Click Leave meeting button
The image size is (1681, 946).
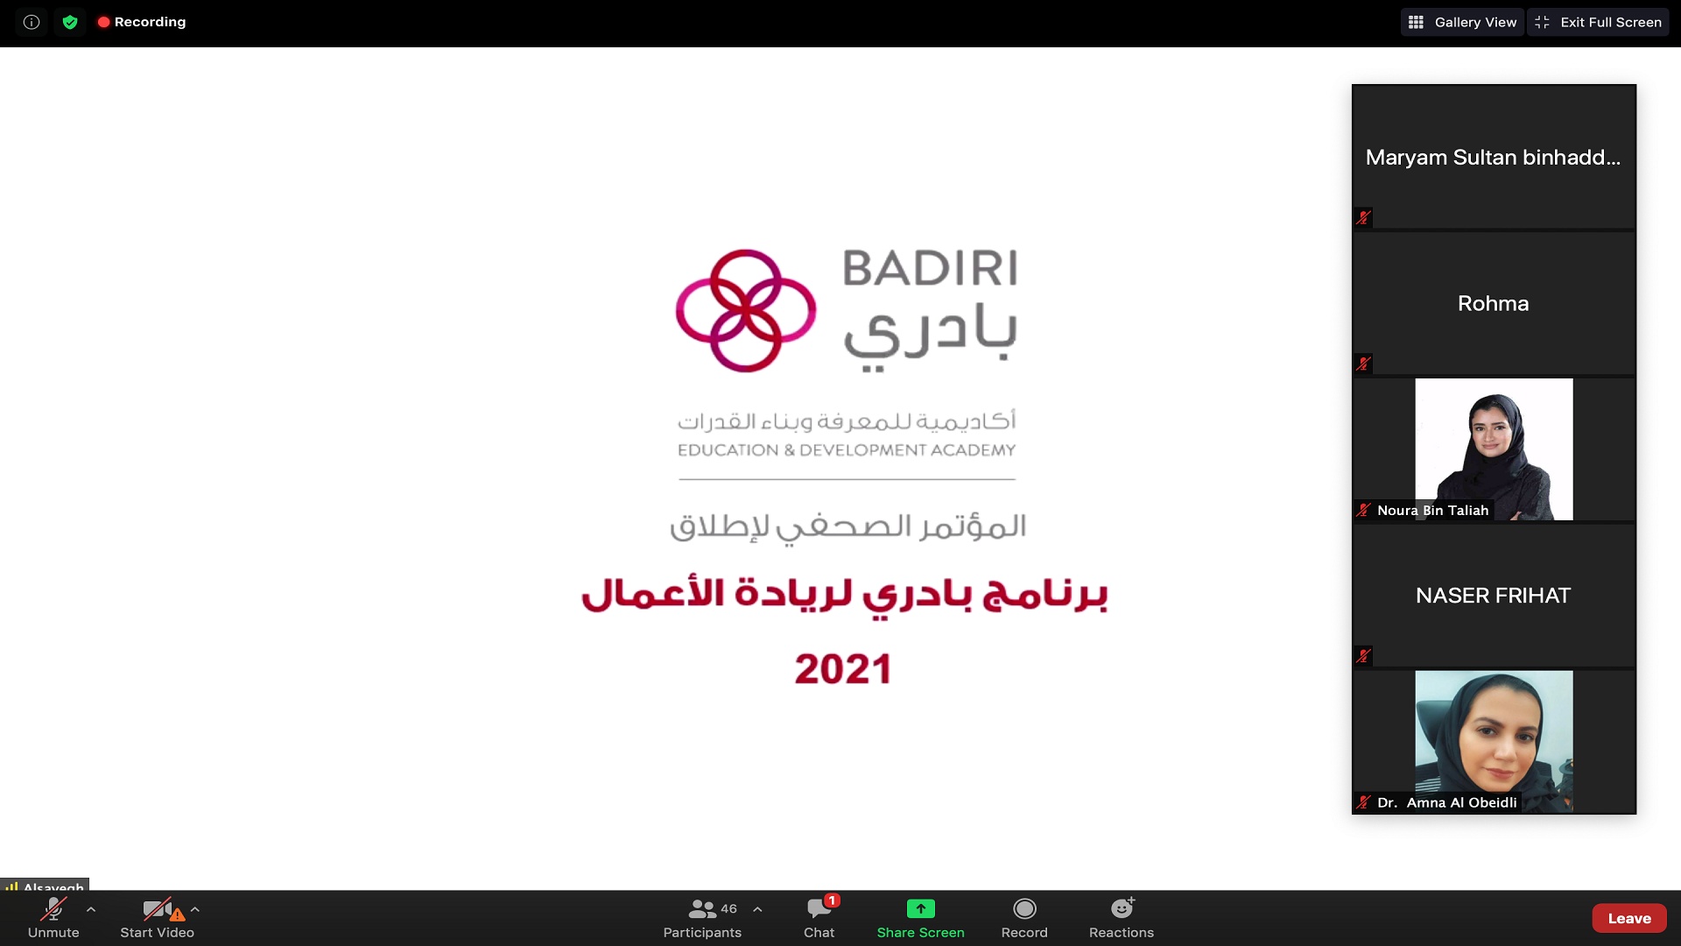1630,918
